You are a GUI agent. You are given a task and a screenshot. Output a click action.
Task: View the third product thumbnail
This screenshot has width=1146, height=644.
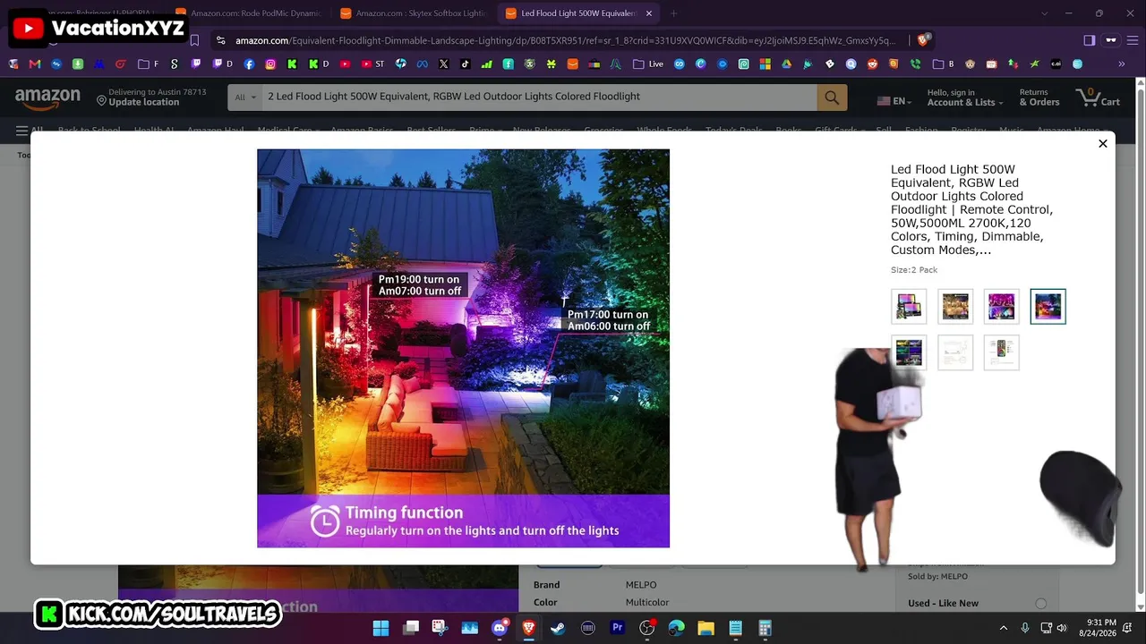(1002, 307)
